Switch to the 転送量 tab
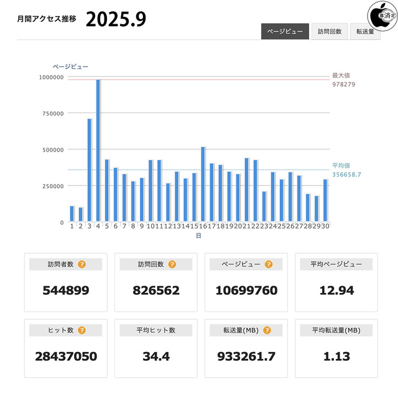Viewport: 398px width, 398px height. [365, 31]
